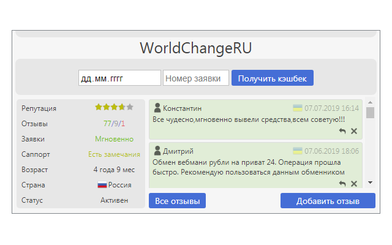The height and width of the screenshot is (245, 392).
Task: Click the Получить кэшбек button
Action: pos(273,78)
